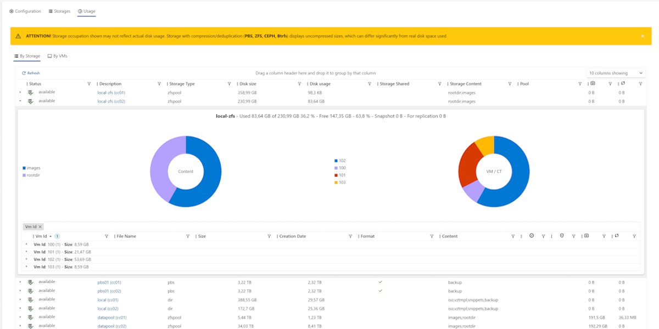The height and width of the screenshot is (329, 659).
Task: Click the replication column header icon
Action: point(623,84)
